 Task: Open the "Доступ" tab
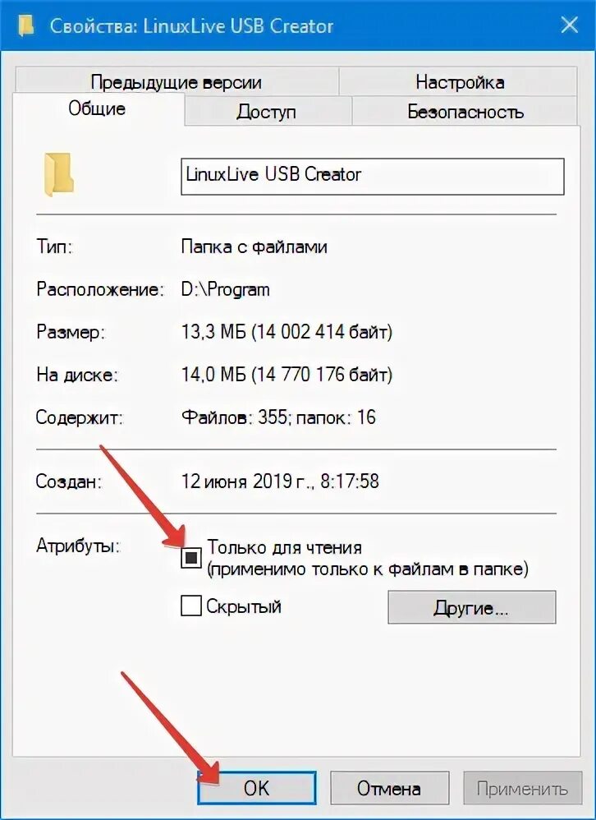point(267,112)
